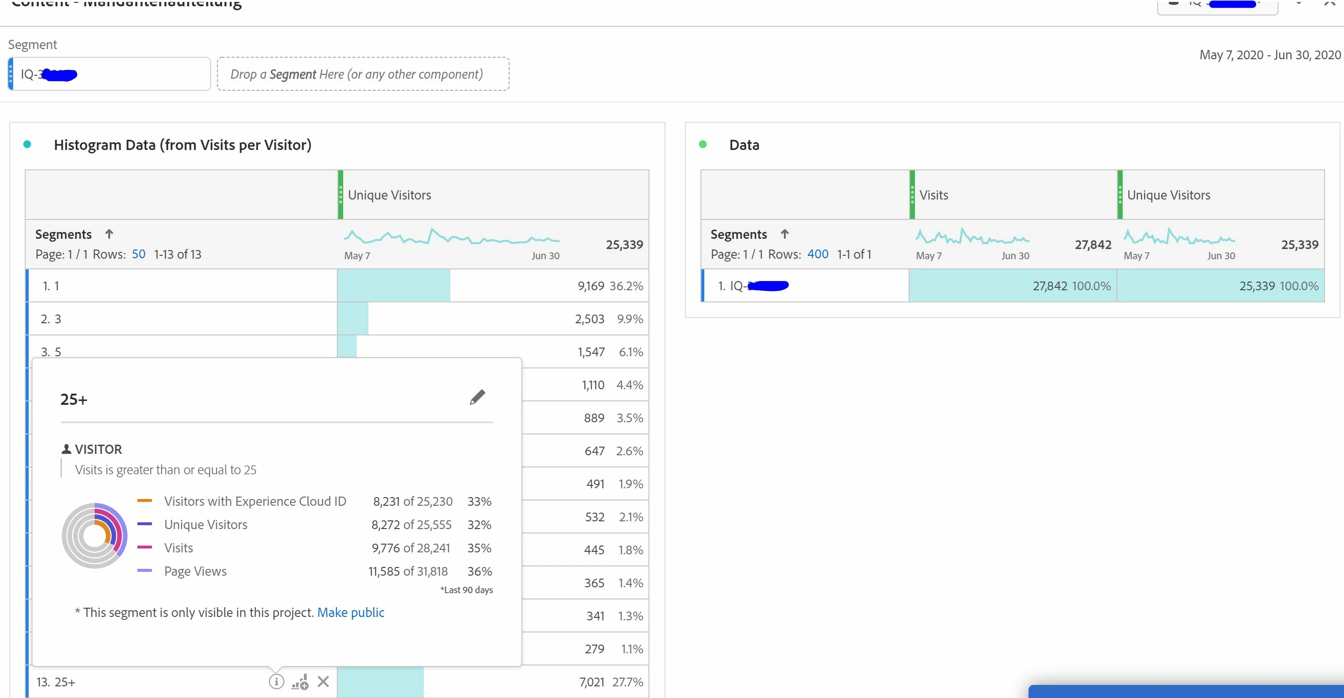Open the Rows 50 dropdown in the Histogram table

pyautogui.click(x=138, y=254)
